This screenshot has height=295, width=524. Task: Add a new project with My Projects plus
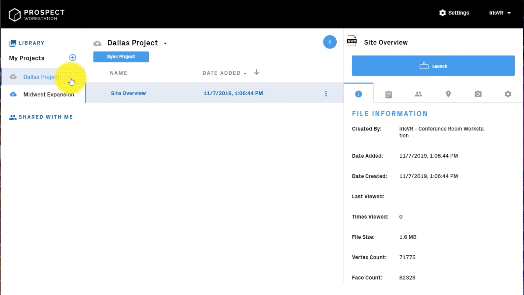pyautogui.click(x=73, y=57)
